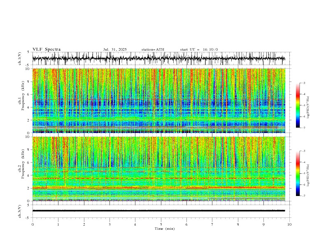Click the time axis tick label '3'
Screen dimensions: 326x252
pos(109,224)
